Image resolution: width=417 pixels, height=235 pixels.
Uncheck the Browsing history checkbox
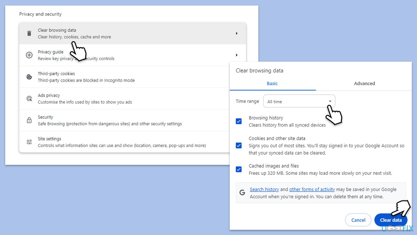(239, 121)
